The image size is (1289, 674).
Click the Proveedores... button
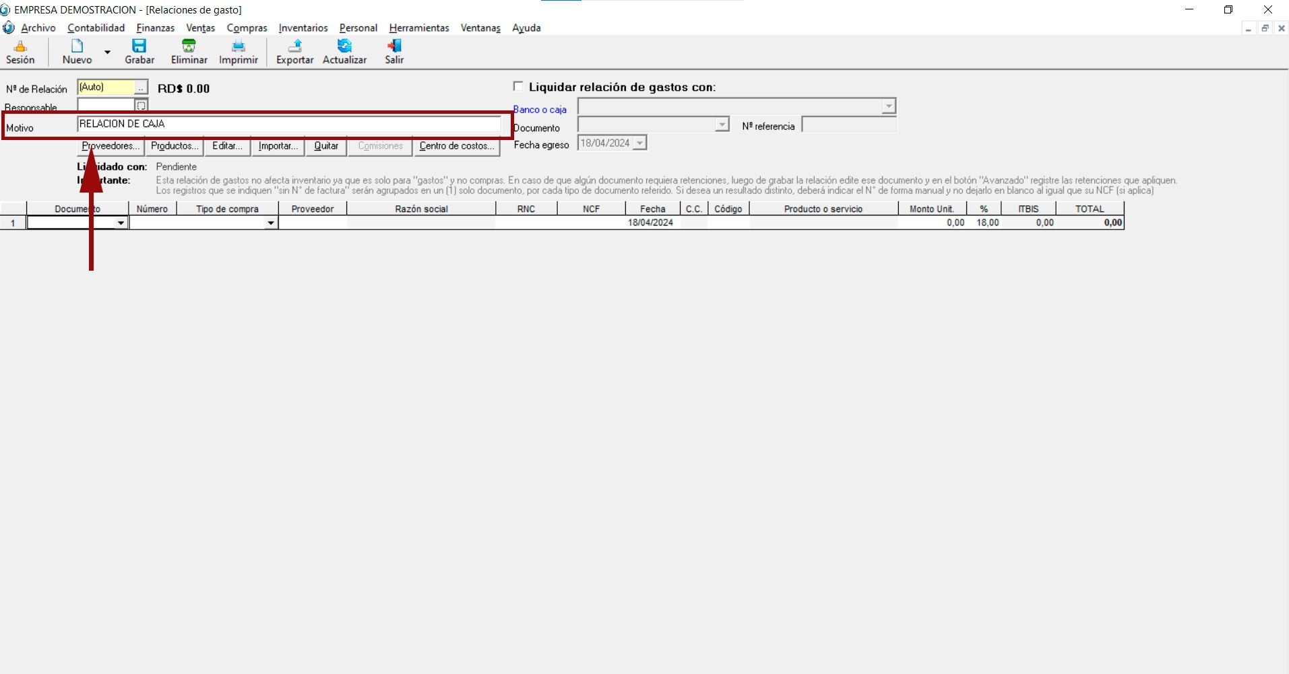(111, 146)
